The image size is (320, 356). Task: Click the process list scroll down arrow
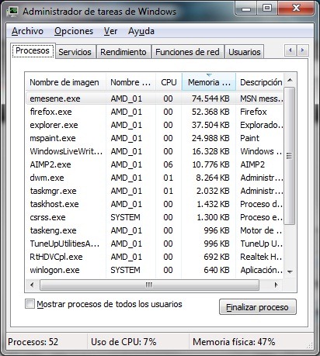coord(290,271)
